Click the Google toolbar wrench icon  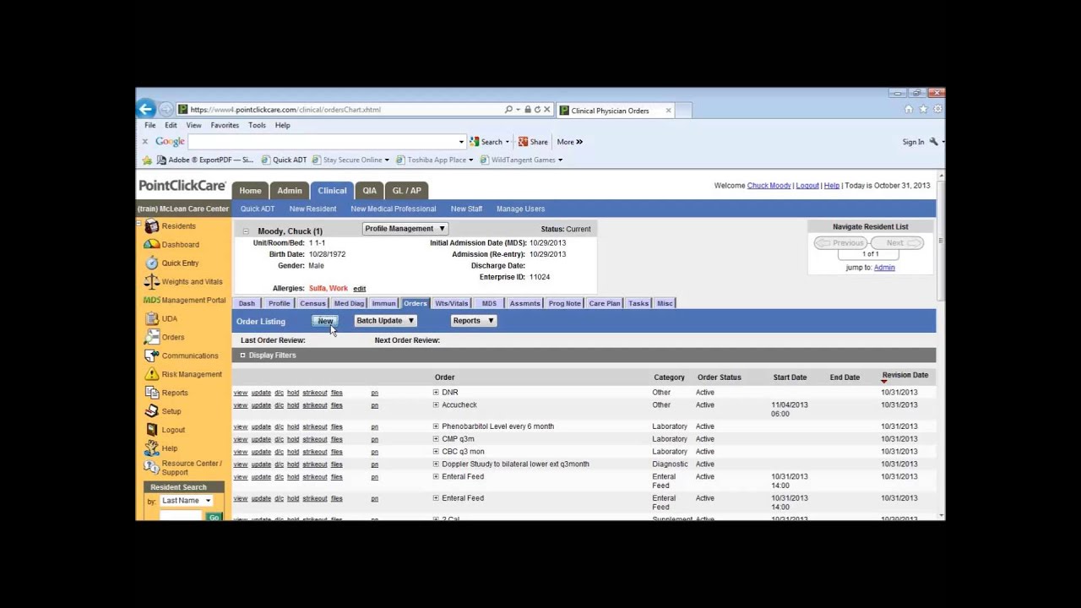pyautogui.click(x=933, y=142)
